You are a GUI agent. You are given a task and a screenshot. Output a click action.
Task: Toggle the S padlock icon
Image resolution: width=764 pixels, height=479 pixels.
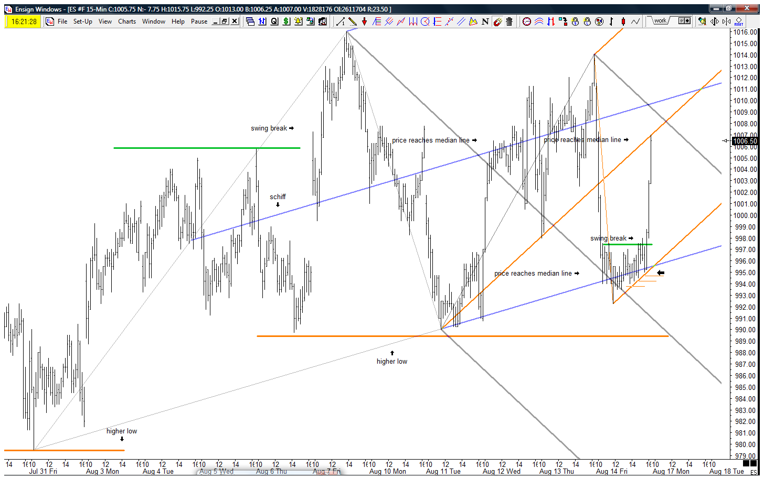(575, 21)
